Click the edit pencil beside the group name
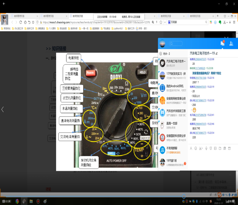This screenshot has width=238, height=205. click(216, 53)
